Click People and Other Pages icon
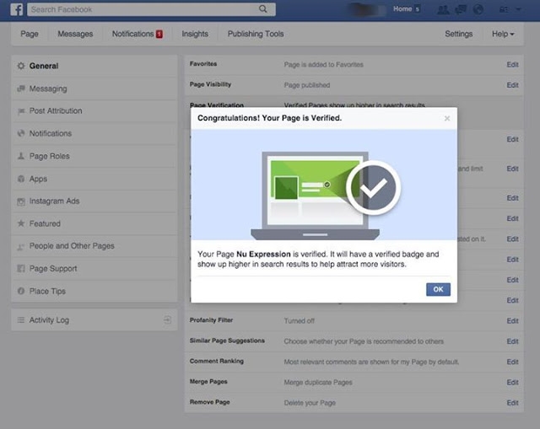This screenshot has width=540, height=429. pyautogui.click(x=21, y=246)
